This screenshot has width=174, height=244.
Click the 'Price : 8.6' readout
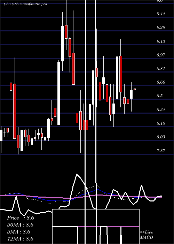tap(21, 218)
